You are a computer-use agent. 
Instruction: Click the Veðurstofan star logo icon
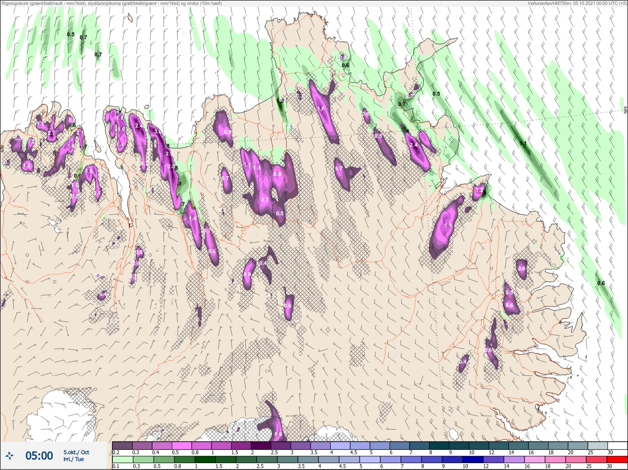pos(9,456)
